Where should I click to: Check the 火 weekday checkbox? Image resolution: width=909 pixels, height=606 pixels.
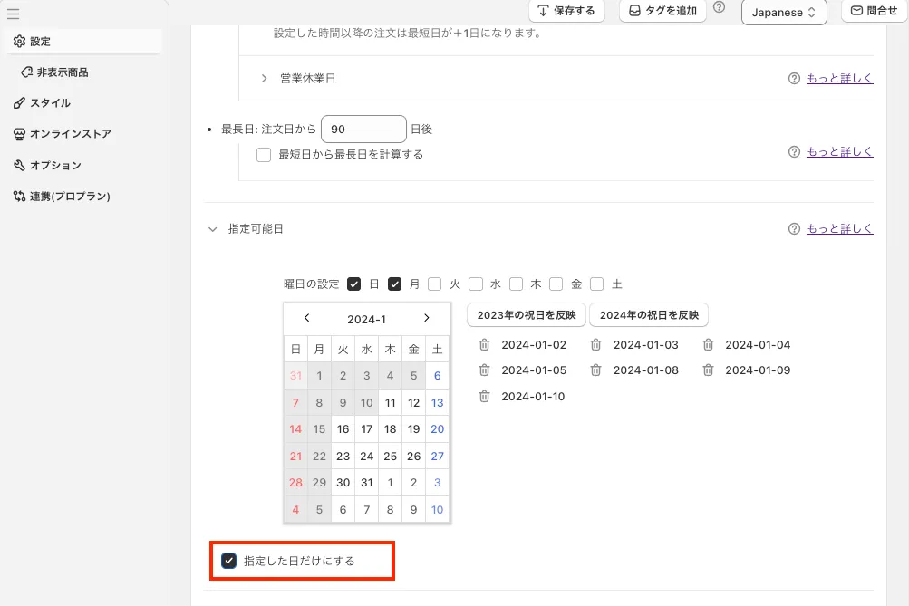pos(435,284)
